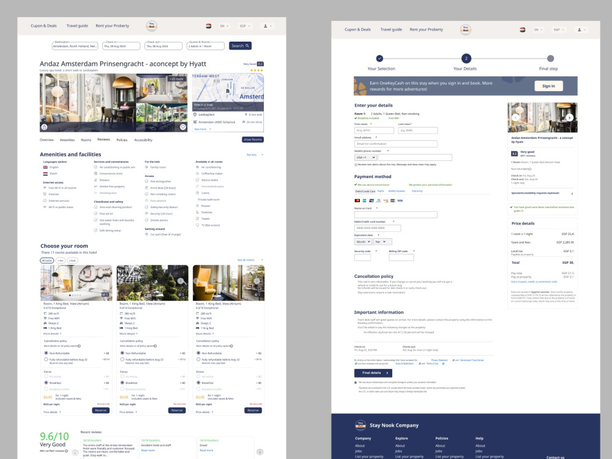Image resolution: width=612 pixels, height=459 pixels.
Task: Open account menu dropdown on hotel page
Action: click(268, 26)
